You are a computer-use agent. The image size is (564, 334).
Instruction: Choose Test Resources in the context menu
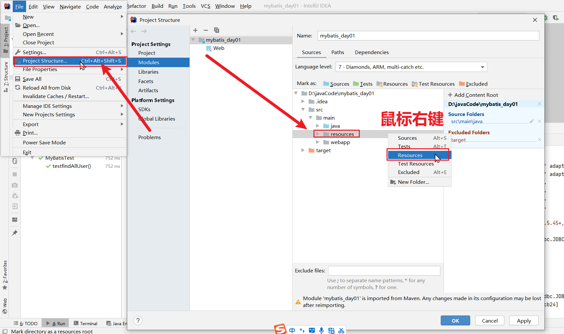pos(419,164)
